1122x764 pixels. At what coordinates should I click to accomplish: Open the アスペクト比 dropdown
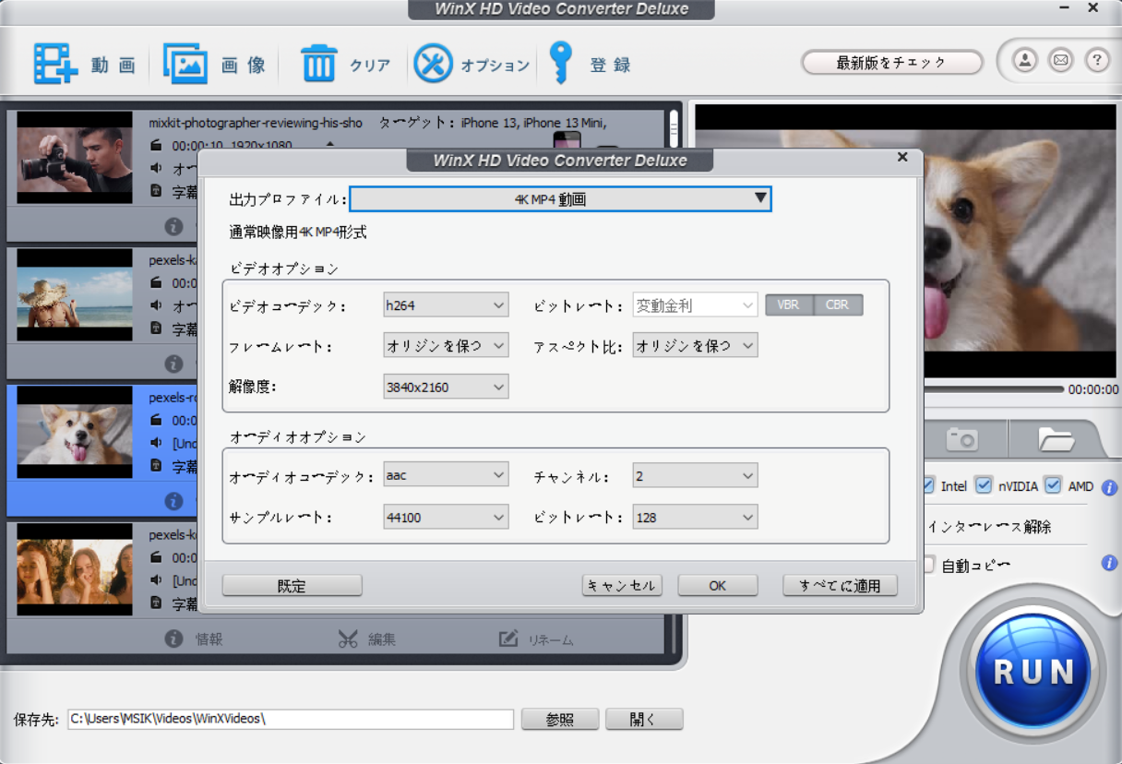(x=695, y=346)
